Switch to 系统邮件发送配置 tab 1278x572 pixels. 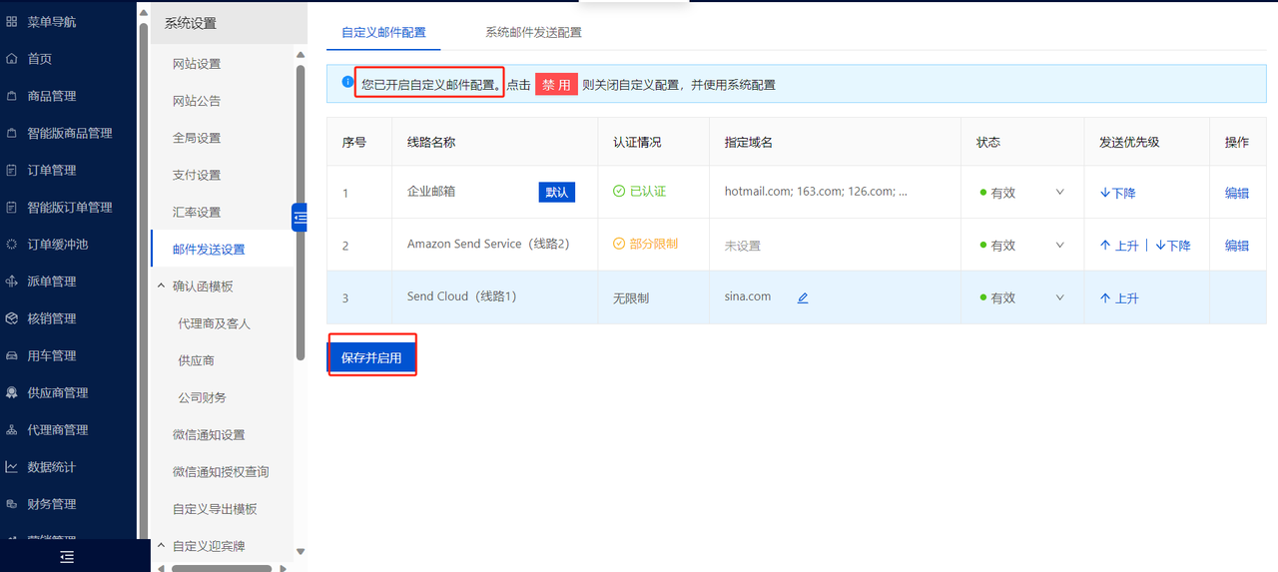tap(533, 32)
